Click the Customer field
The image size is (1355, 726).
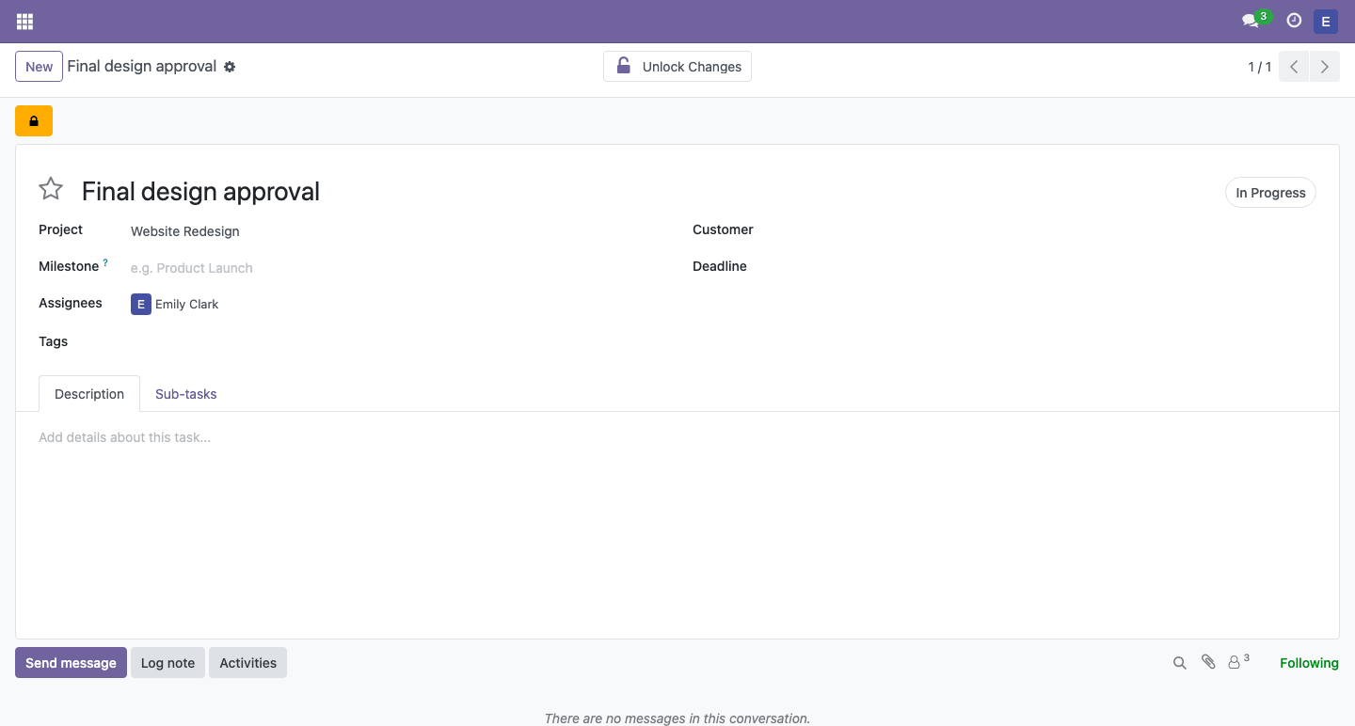pos(1049,229)
